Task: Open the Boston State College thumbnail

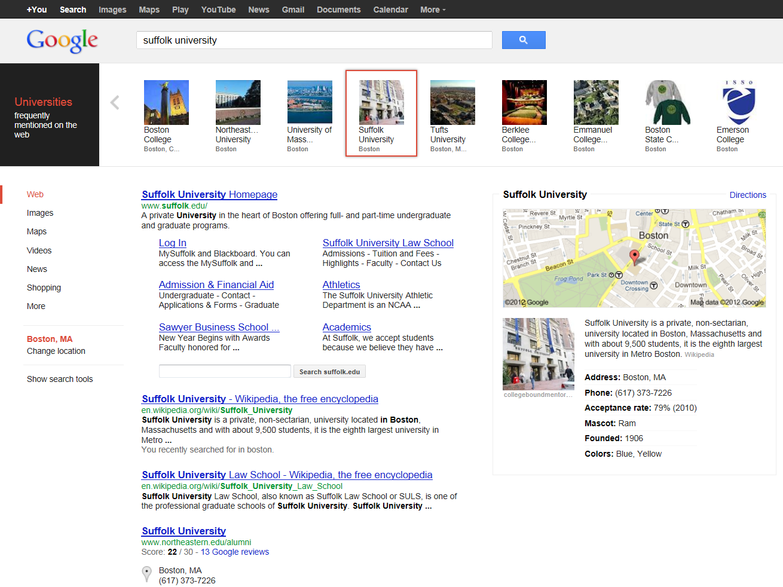Action: pyautogui.click(x=668, y=102)
